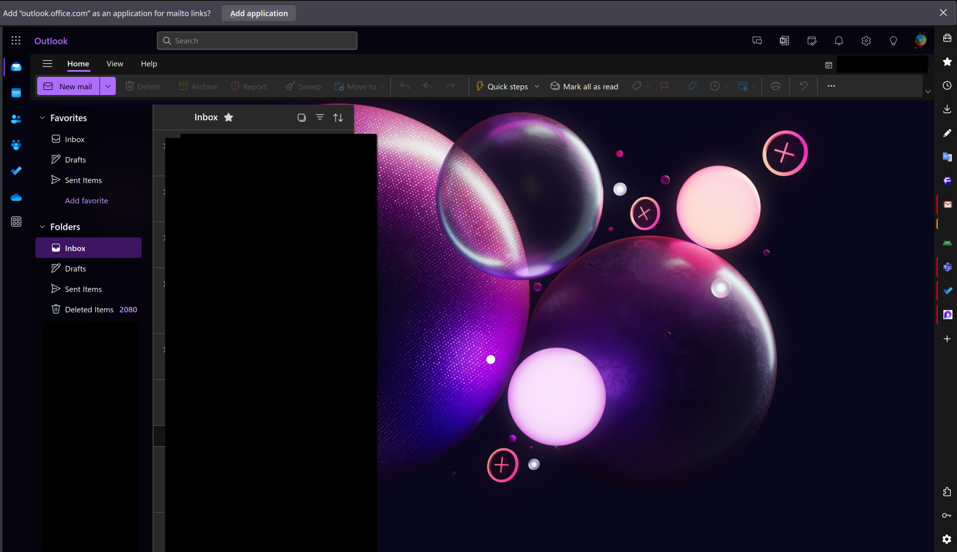Click the New mail button

(x=68, y=86)
